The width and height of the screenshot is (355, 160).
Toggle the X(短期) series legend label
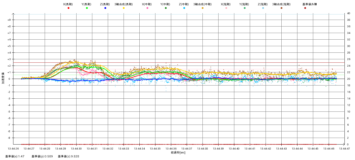click(226, 4)
